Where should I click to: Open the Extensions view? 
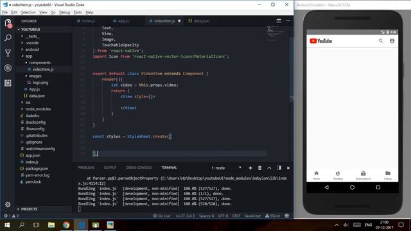tap(8, 83)
